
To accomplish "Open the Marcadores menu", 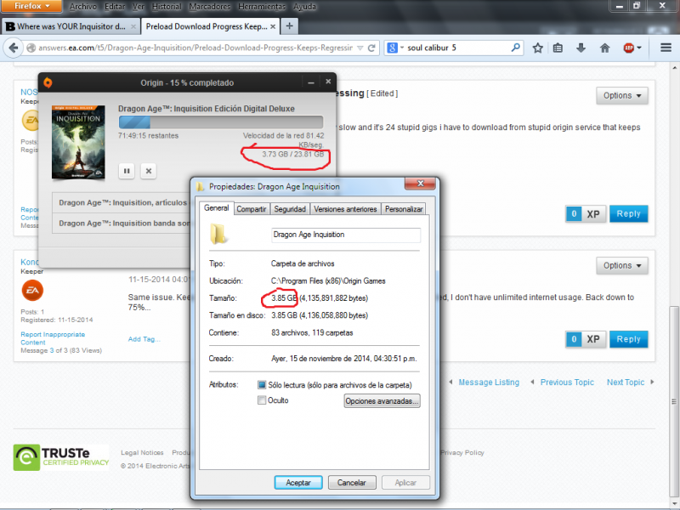I will tap(212, 7).
